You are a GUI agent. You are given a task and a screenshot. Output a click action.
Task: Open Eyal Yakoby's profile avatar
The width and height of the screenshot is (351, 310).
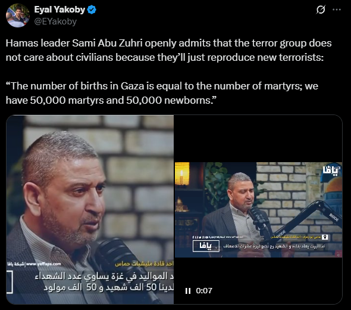18,15
